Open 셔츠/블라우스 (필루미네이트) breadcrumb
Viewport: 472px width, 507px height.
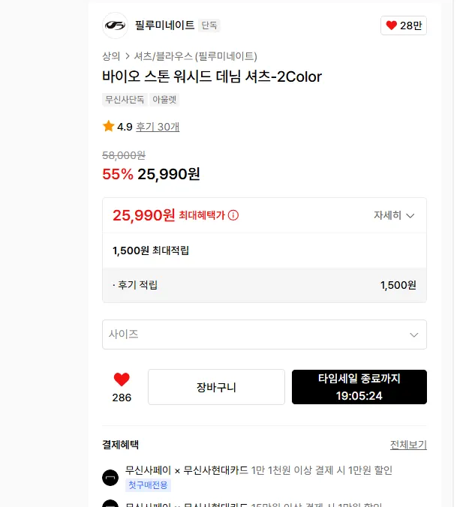[x=195, y=55]
